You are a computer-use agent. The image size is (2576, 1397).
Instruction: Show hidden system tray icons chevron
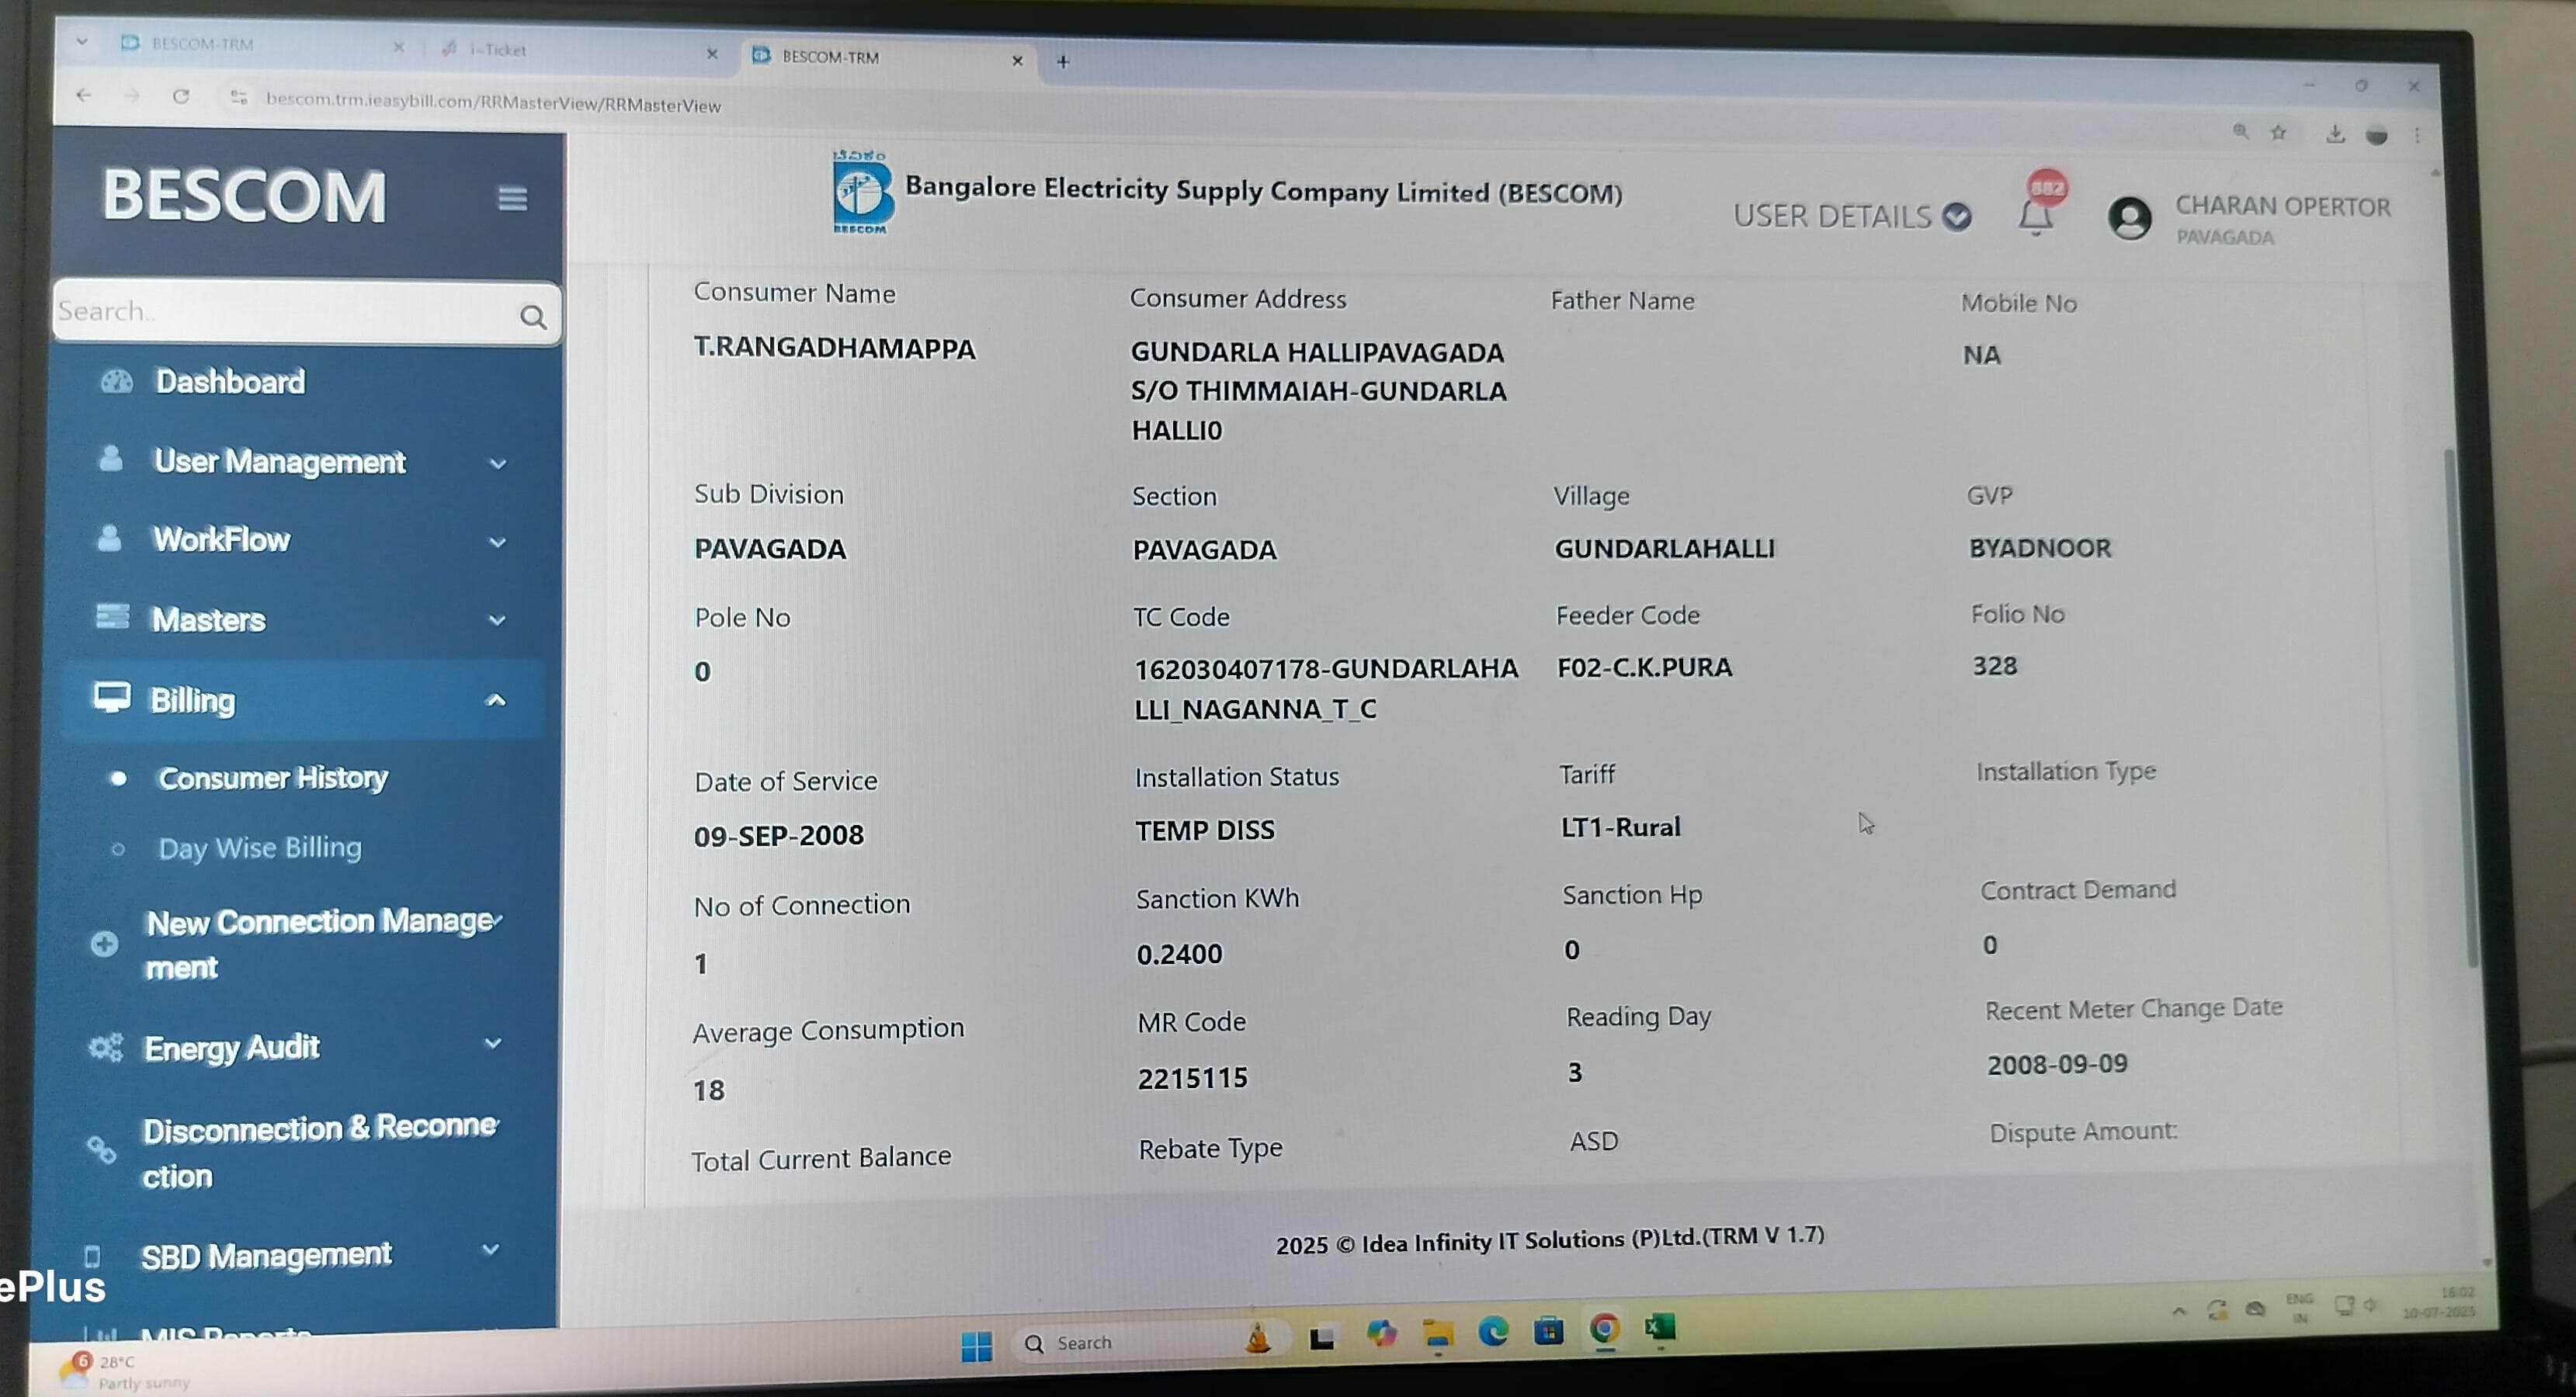pyautogui.click(x=2179, y=1311)
